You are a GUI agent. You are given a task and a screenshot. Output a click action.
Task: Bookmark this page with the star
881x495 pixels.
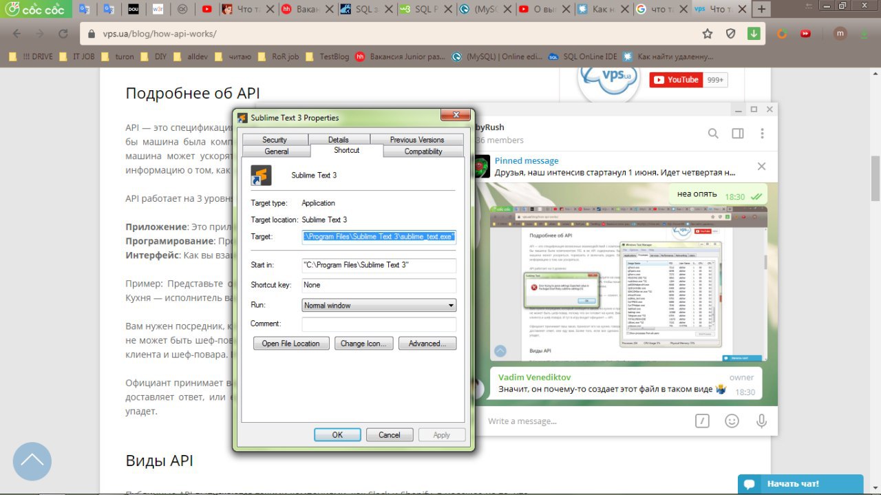pyautogui.click(x=708, y=34)
